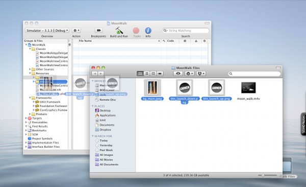Switch Finder to icon view

tap(140, 74)
